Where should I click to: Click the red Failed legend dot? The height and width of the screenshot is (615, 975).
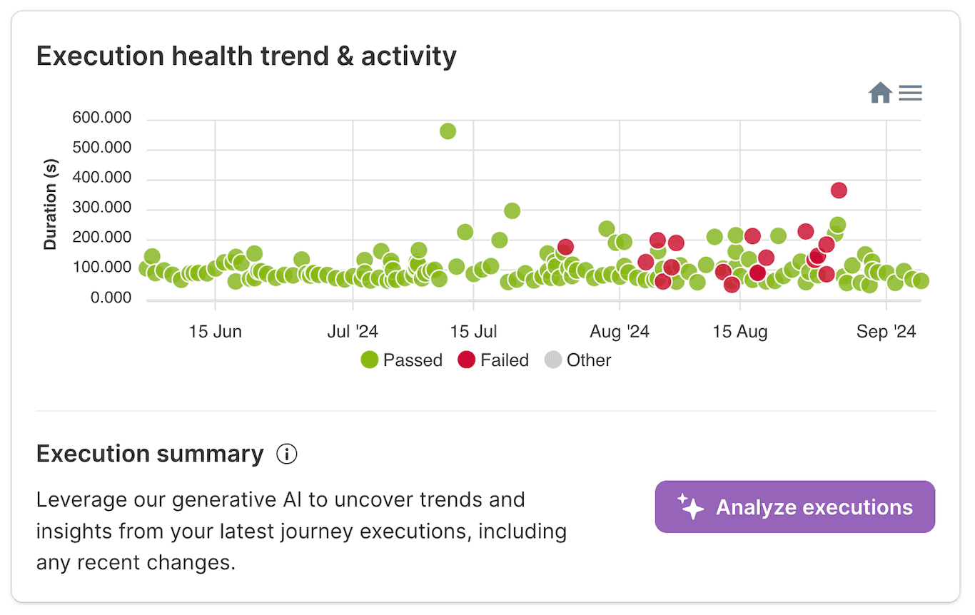(x=467, y=360)
